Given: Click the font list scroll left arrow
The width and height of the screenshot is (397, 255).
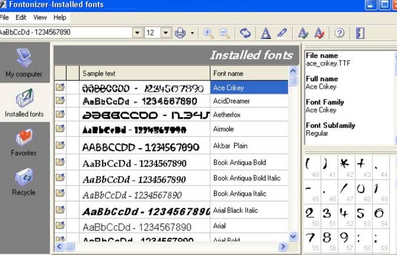Looking at the screenshot, I should pyautogui.click(x=59, y=246).
